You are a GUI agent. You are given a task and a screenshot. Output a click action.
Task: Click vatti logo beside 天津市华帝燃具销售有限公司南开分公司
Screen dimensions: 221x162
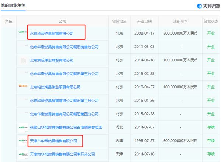[x=23, y=154]
